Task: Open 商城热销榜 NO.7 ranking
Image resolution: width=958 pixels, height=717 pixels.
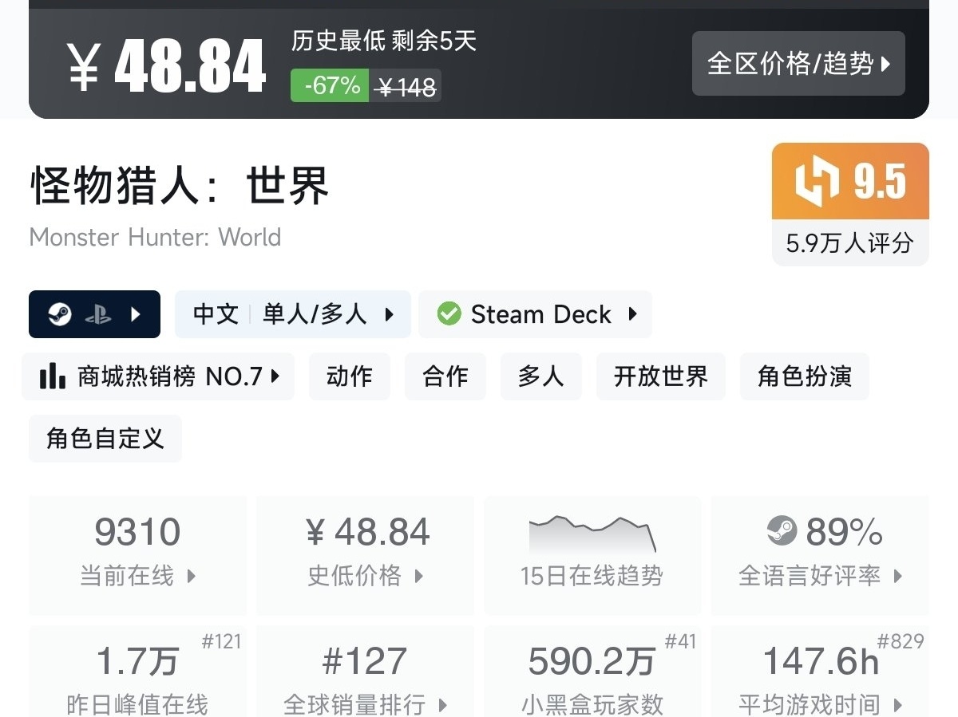Action: (158, 376)
